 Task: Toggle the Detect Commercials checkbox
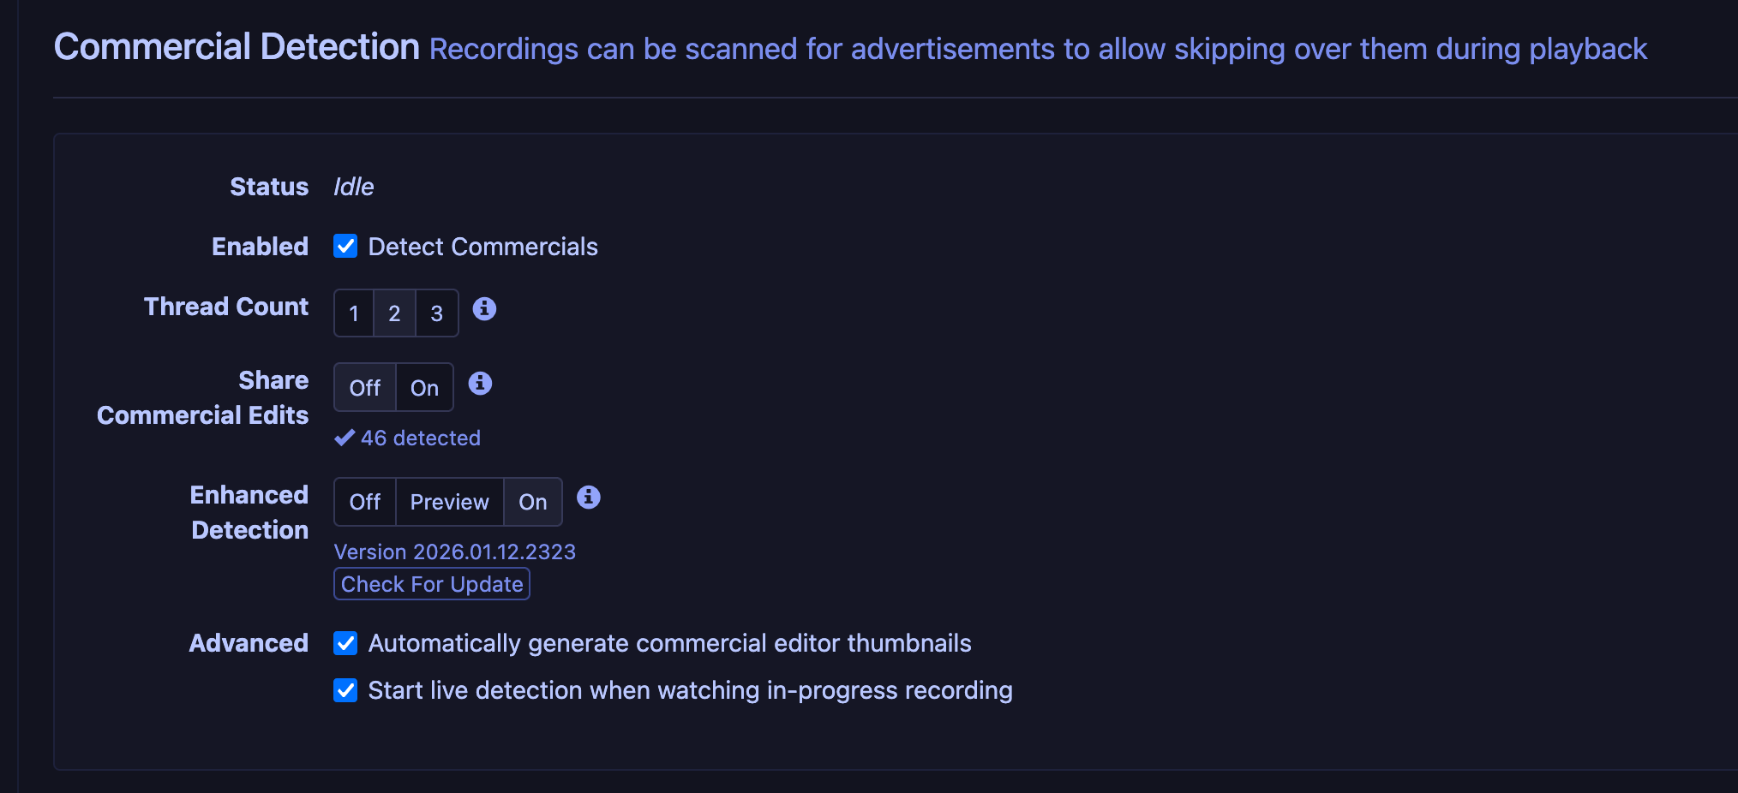(345, 247)
